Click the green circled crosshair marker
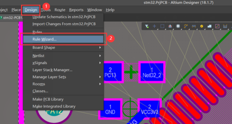 [130, 109]
